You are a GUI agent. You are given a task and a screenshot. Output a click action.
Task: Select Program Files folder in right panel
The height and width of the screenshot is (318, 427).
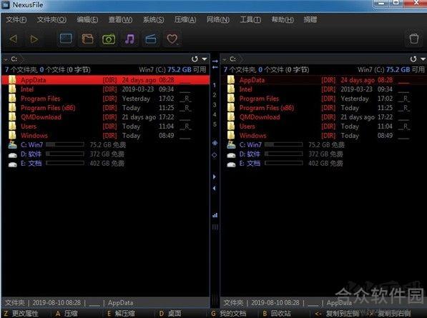coord(323,99)
